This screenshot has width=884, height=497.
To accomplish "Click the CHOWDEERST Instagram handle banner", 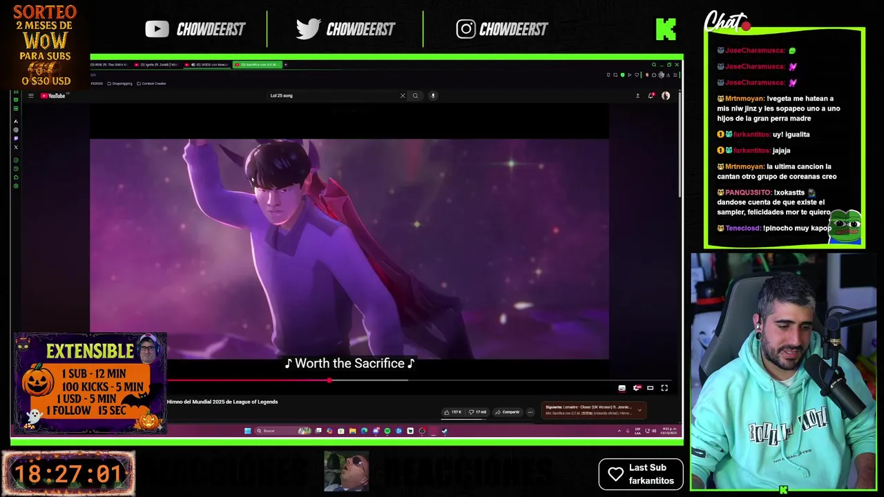I will click(x=502, y=29).
